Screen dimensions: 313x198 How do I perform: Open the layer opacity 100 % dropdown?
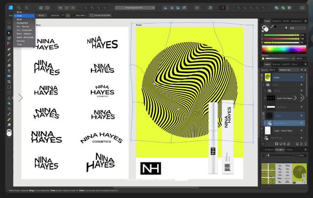coord(273,70)
